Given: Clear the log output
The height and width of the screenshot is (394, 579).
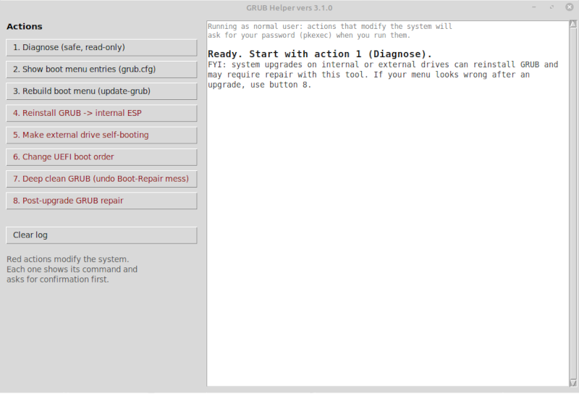Looking at the screenshot, I should 101,235.
